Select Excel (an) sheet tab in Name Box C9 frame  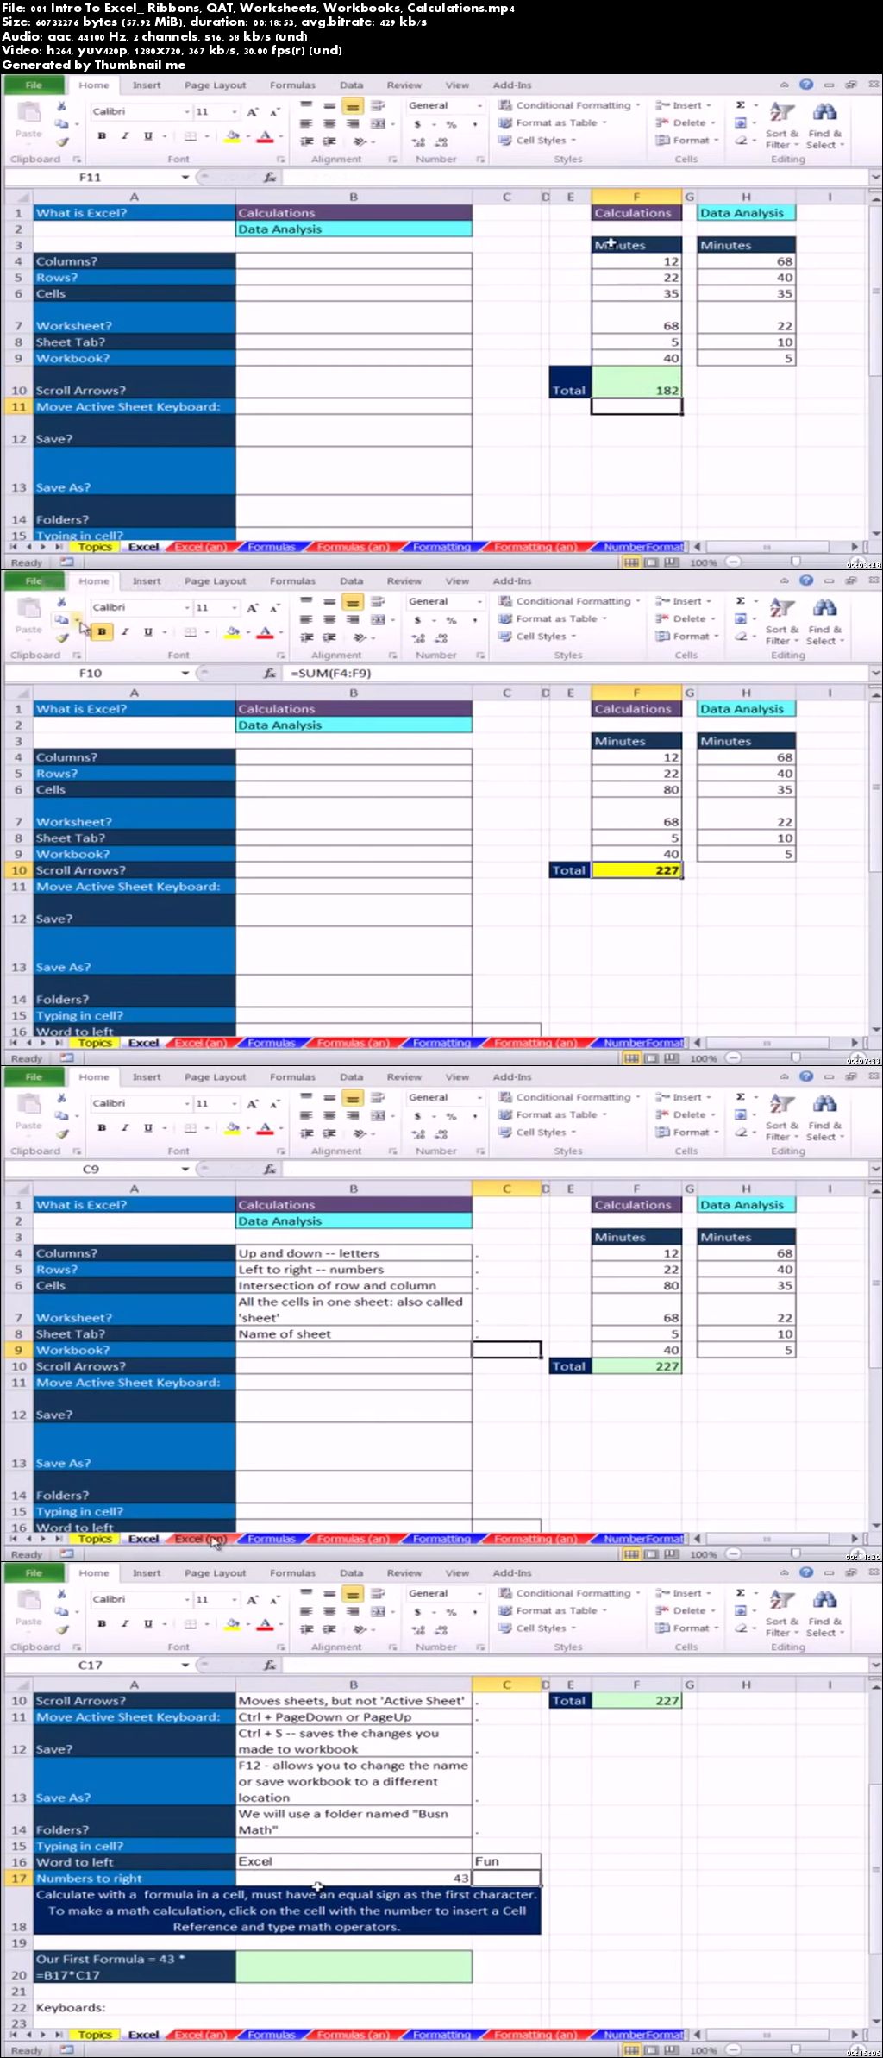click(x=200, y=1539)
